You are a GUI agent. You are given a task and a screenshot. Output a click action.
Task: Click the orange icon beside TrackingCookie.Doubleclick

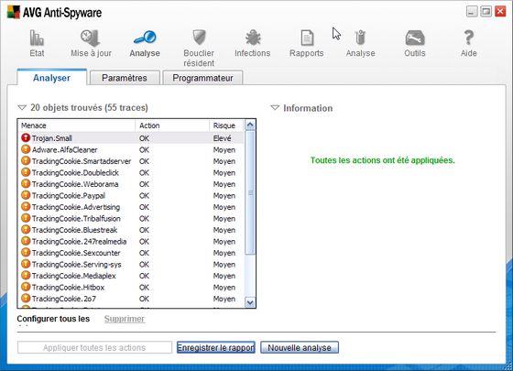point(26,172)
